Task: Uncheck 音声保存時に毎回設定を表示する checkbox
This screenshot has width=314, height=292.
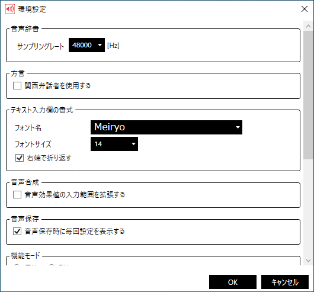Action: [x=17, y=232]
